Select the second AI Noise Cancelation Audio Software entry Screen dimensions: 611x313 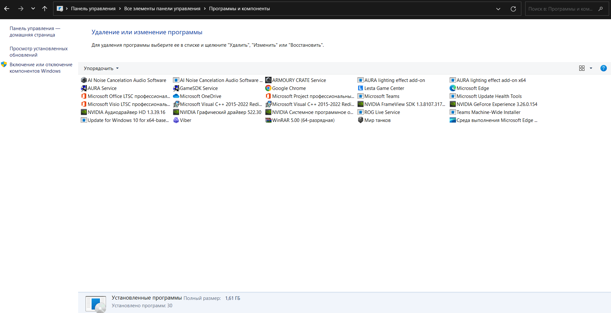[218, 80]
